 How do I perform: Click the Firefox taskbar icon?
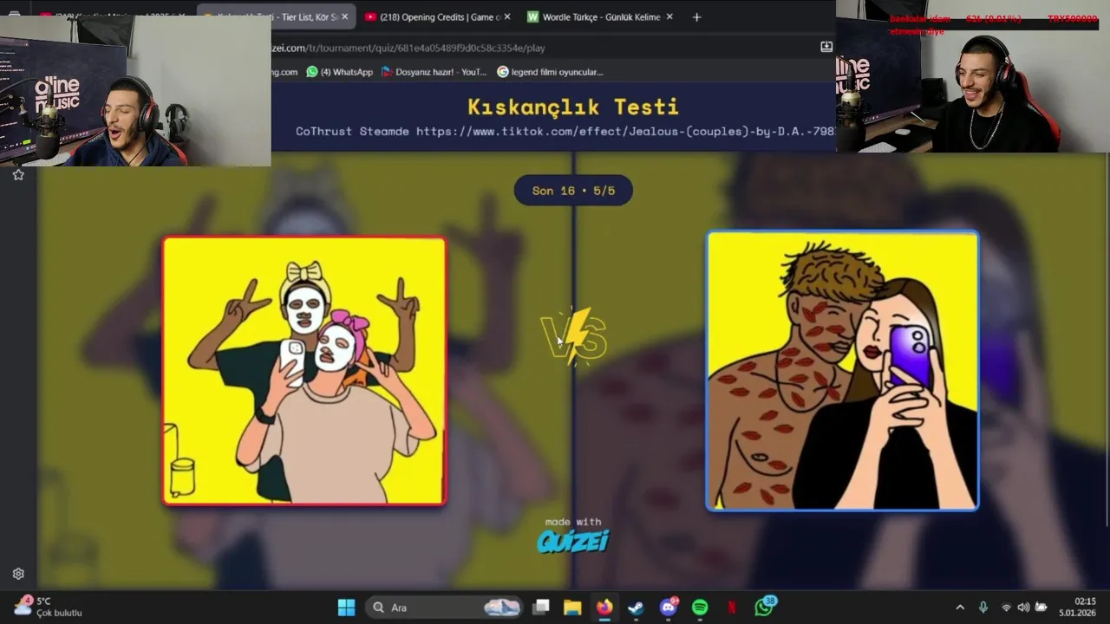604,608
